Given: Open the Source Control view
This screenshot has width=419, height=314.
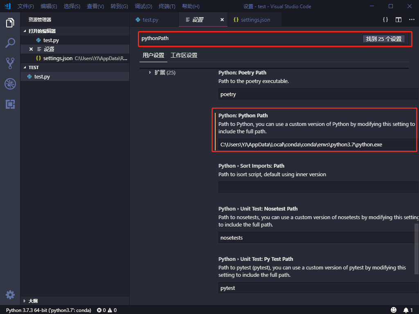Looking at the screenshot, I should (10, 63).
